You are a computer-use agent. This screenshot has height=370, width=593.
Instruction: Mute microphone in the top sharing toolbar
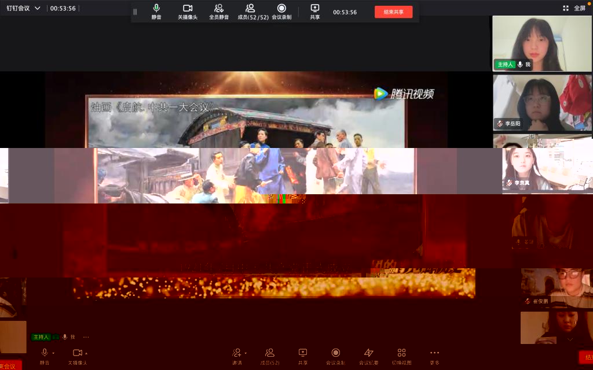(x=156, y=12)
